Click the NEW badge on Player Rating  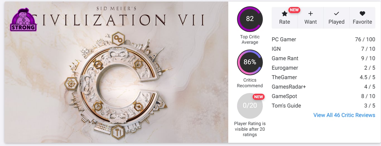tap(259, 97)
